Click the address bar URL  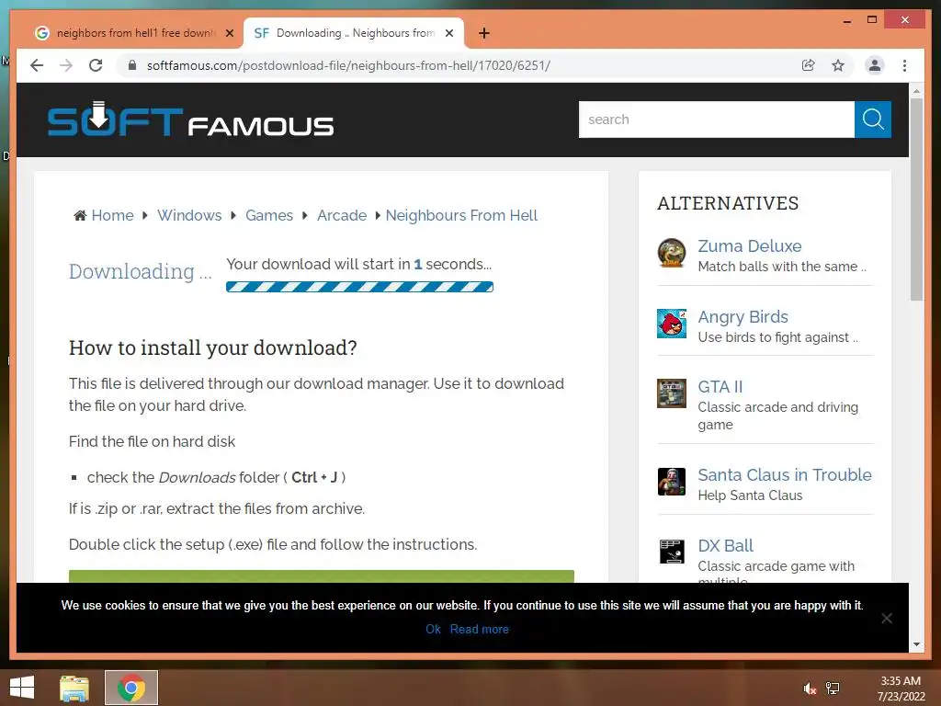coord(348,65)
